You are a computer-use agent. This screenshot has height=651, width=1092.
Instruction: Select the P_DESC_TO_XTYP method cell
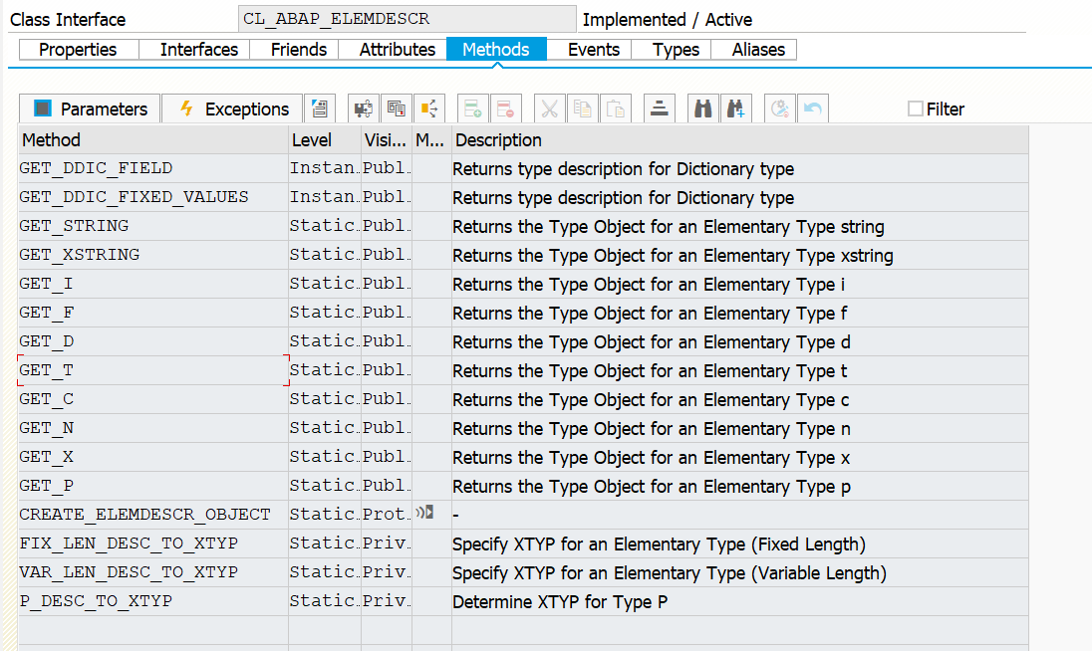153,601
